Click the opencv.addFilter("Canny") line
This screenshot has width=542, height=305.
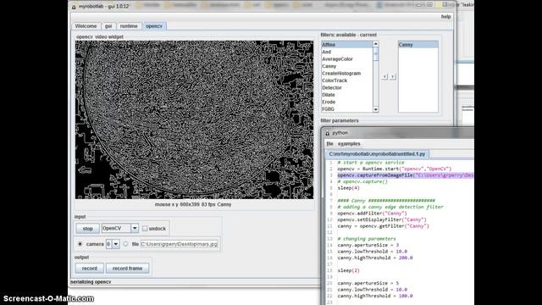pyautogui.click(x=372, y=213)
